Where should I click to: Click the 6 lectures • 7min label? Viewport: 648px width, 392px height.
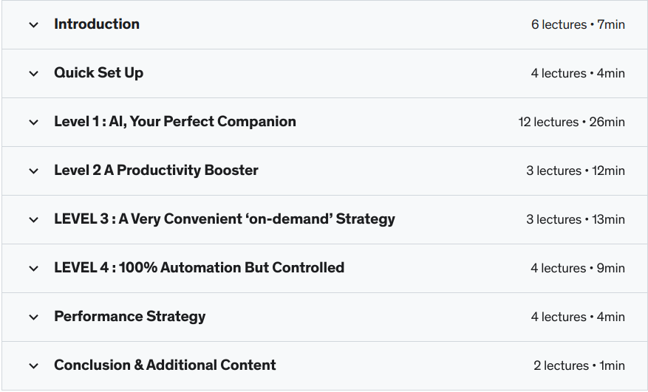tap(578, 24)
